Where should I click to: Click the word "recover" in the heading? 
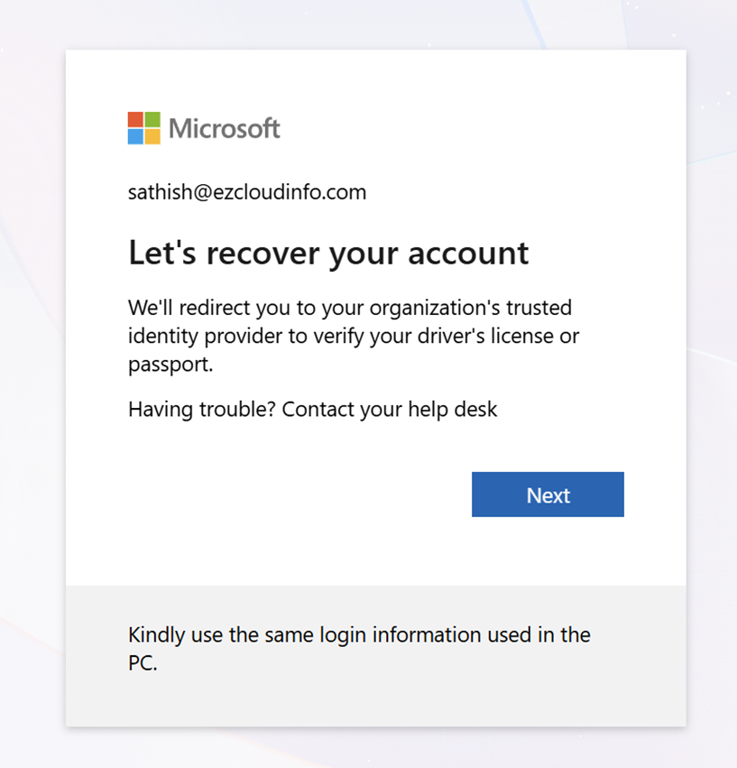pyautogui.click(x=263, y=254)
